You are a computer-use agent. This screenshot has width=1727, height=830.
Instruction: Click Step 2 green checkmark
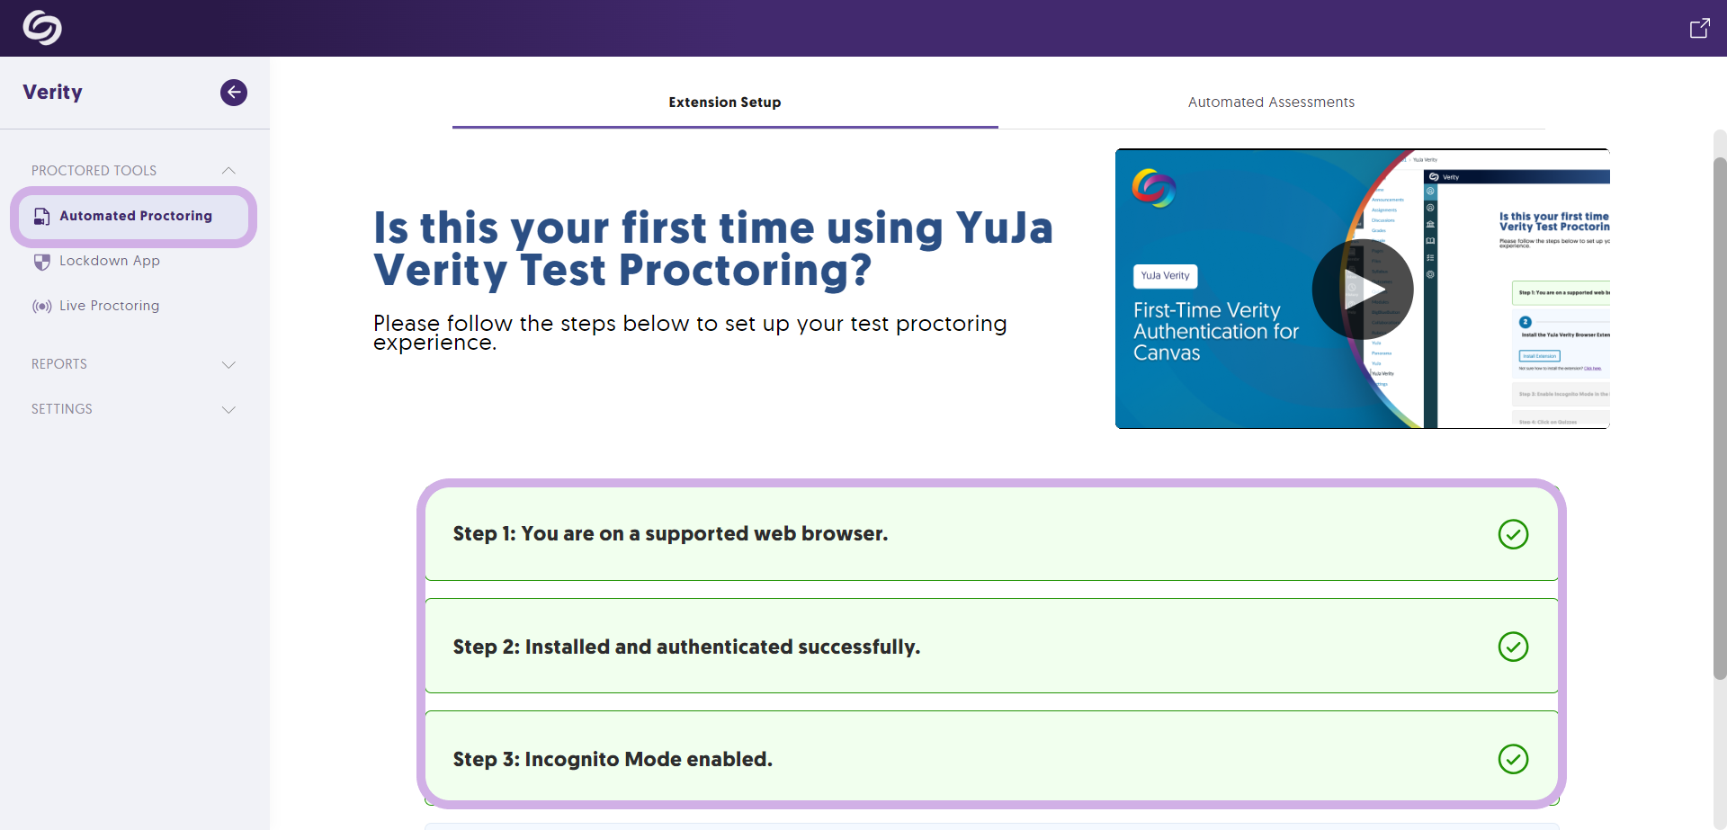click(1513, 647)
